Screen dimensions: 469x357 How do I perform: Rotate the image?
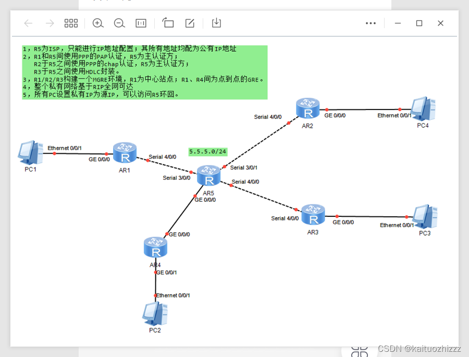click(168, 23)
